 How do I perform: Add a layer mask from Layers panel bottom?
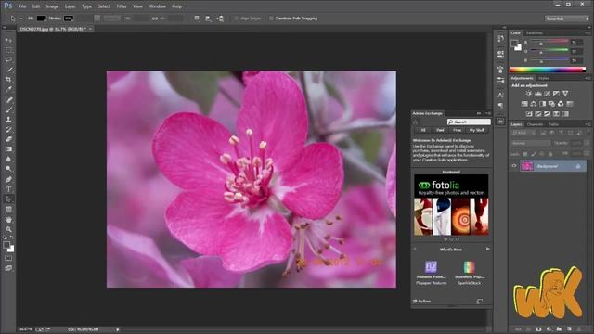click(x=538, y=329)
